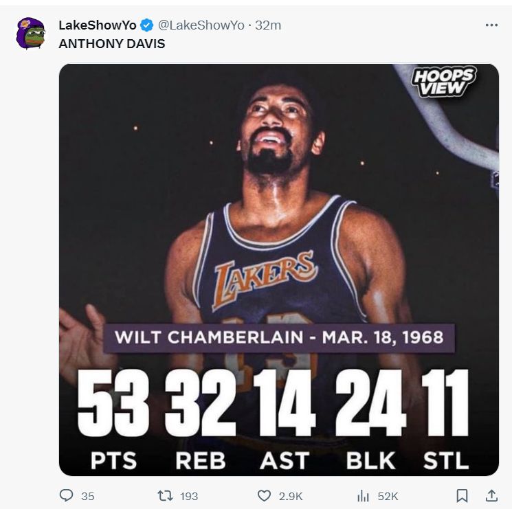Open the LakeShowYo frog profile avatar
512x509 pixels.
pos(30,33)
